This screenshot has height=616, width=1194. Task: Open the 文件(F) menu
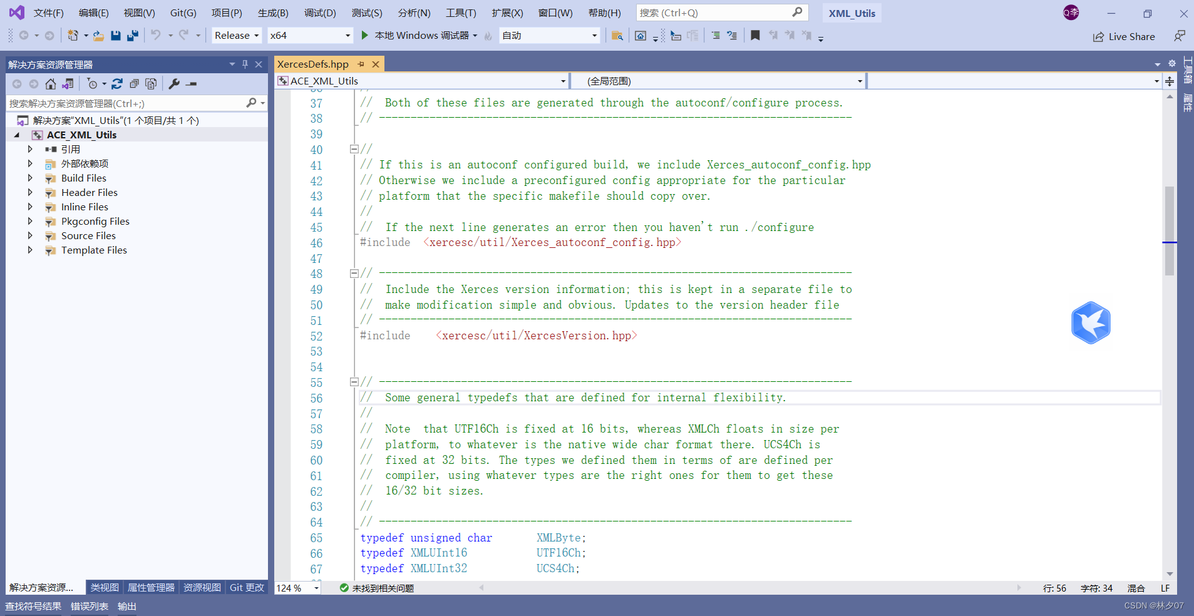[x=49, y=13]
